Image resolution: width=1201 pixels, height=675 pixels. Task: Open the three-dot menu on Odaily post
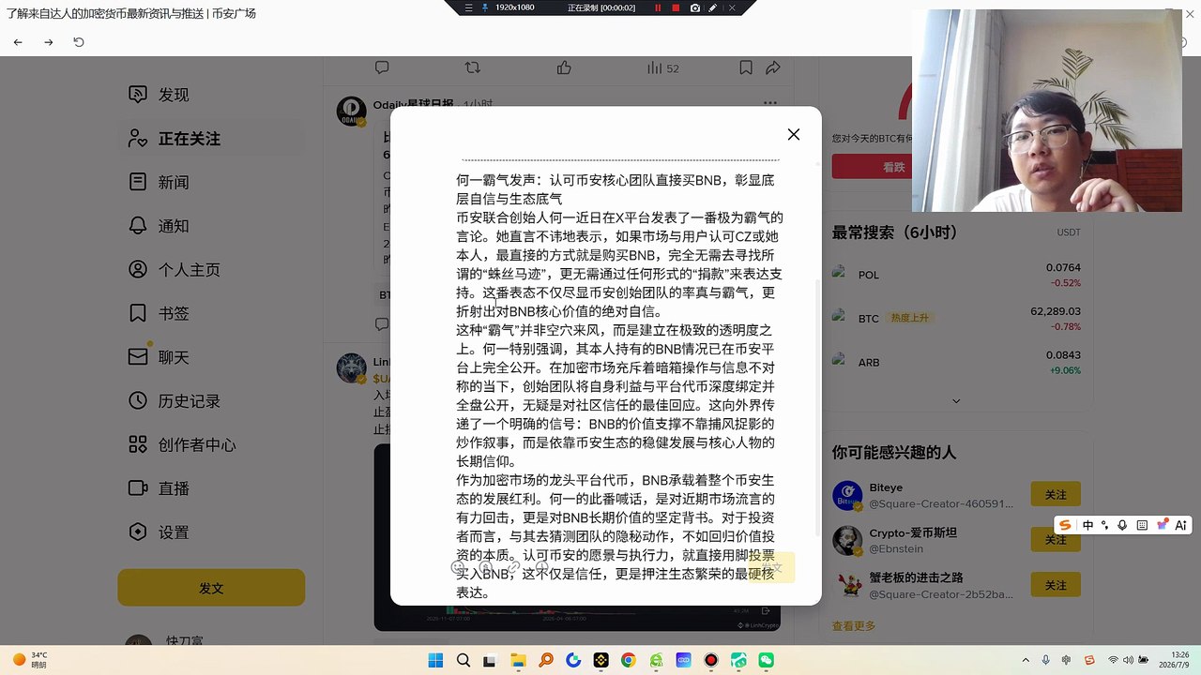click(770, 103)
